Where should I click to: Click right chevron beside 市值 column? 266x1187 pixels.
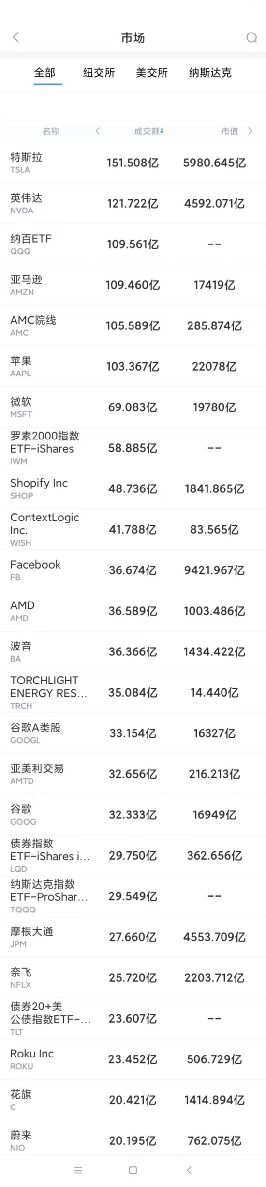(250, 130)
